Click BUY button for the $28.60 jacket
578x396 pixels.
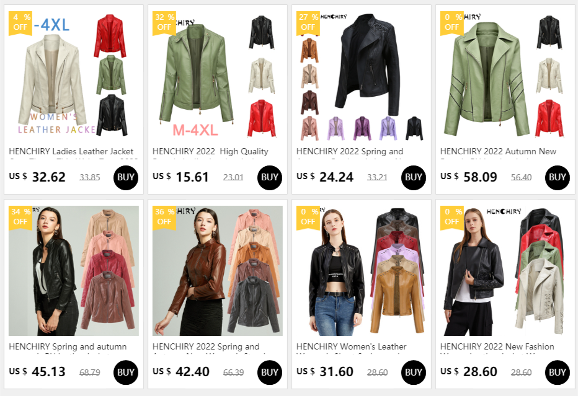557,372
